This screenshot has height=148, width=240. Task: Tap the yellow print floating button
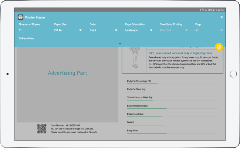coord(219,47)
